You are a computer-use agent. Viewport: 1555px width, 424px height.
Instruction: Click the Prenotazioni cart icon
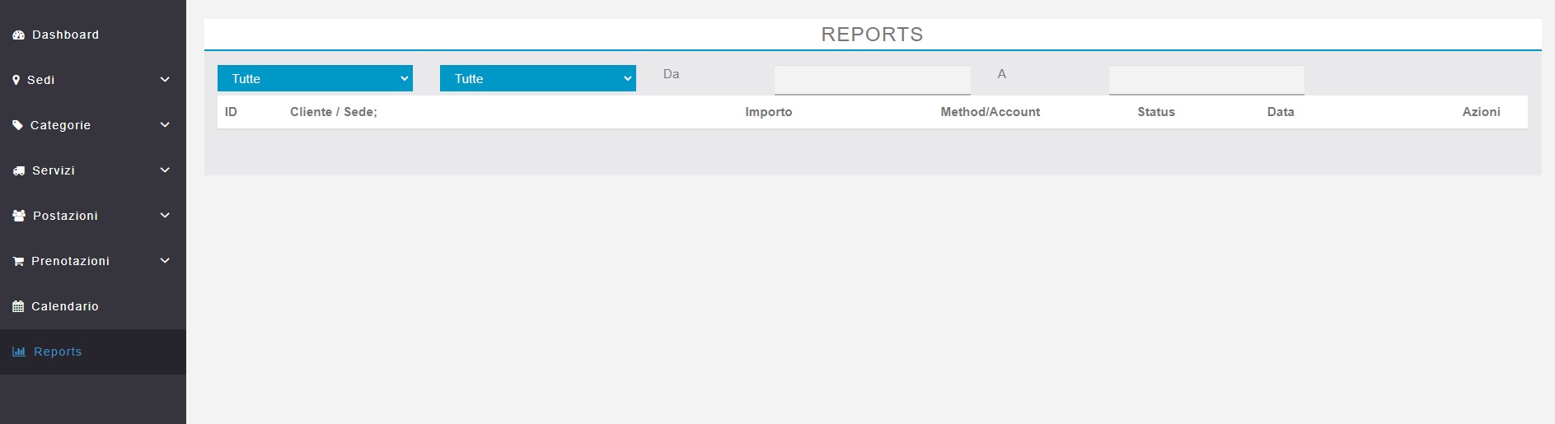coord(18,261)
